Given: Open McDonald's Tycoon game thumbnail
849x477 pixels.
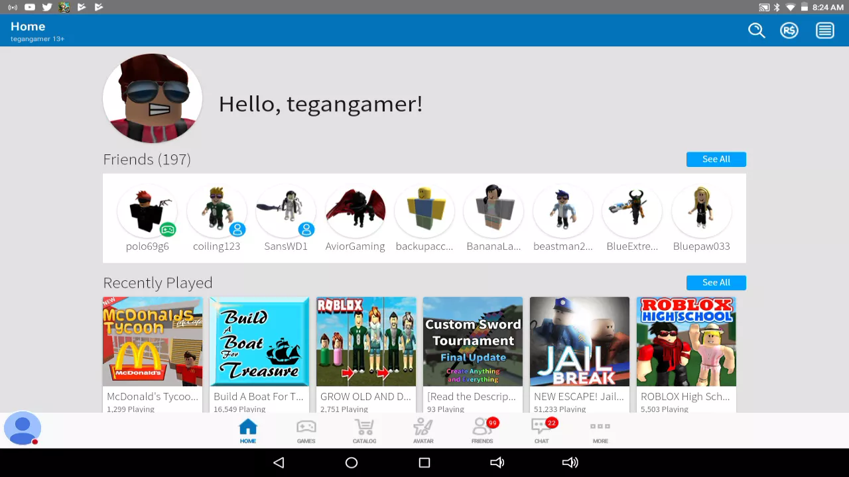Looking at the screenshot, I should pyautogui.click(x=153, y=341).
